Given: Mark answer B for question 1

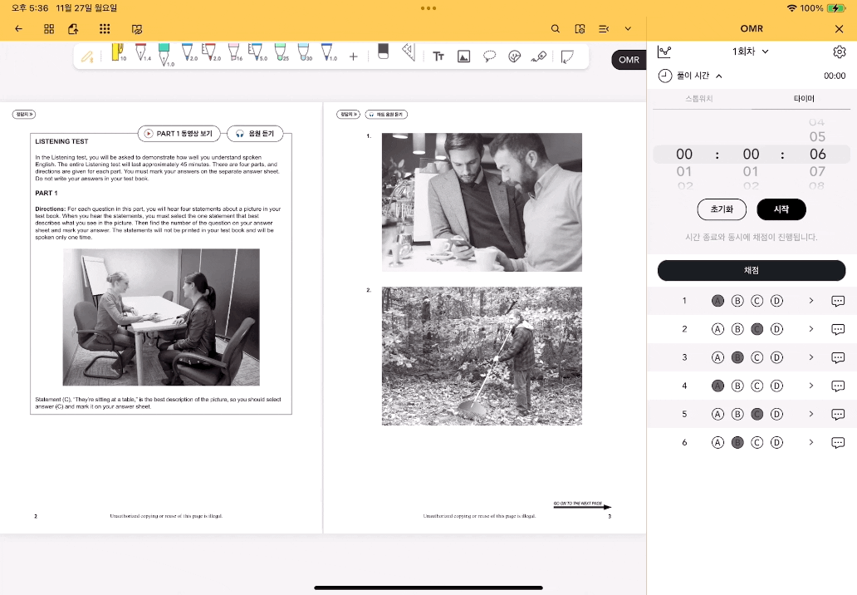Looking at the screenshot, I should (x=737, y=301).
